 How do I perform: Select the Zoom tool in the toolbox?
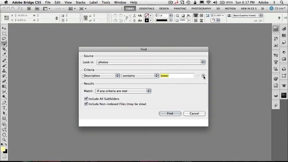4,140
